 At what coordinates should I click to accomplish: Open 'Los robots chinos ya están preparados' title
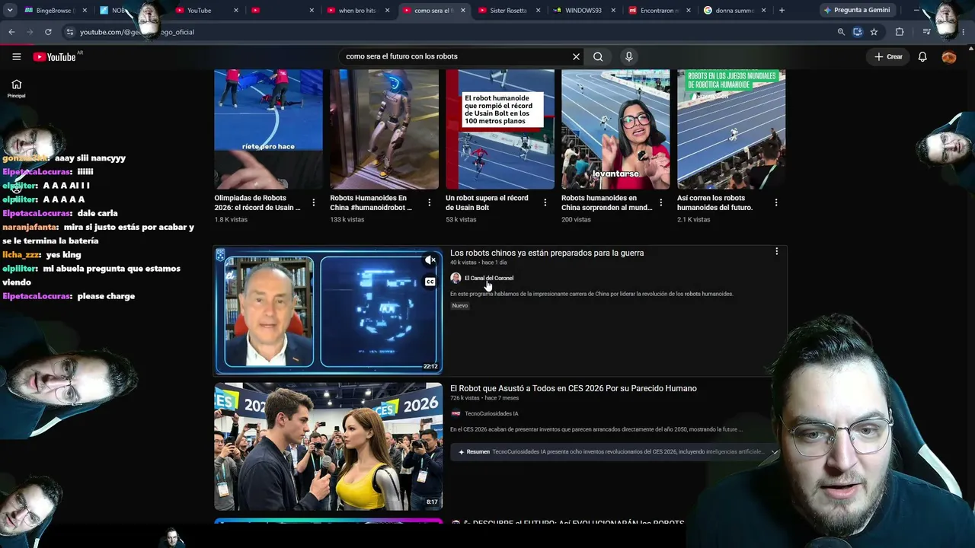547,253
